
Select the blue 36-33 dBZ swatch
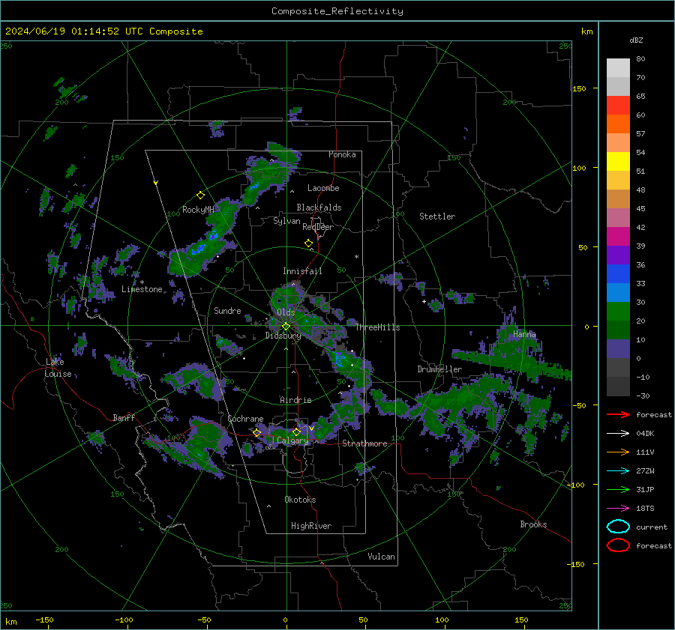click(x=618, y=273)
